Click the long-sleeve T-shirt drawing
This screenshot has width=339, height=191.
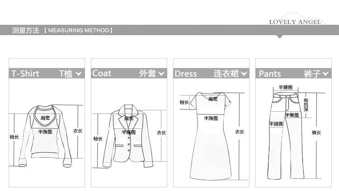click(x=45, y=136)
